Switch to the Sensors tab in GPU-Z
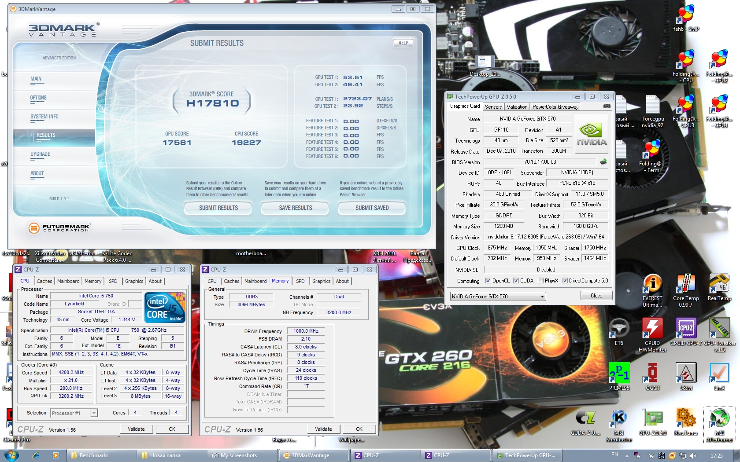This screenshot has height=462, width=740. click(x=493, y=107)
